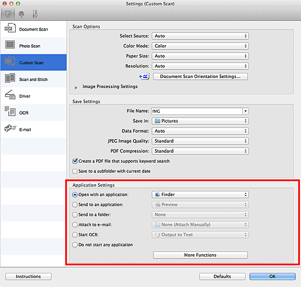Open the Paper Size dropdown
Image resolution: width=301 pixels, height=287 pixels.
[x=200, y=56]
